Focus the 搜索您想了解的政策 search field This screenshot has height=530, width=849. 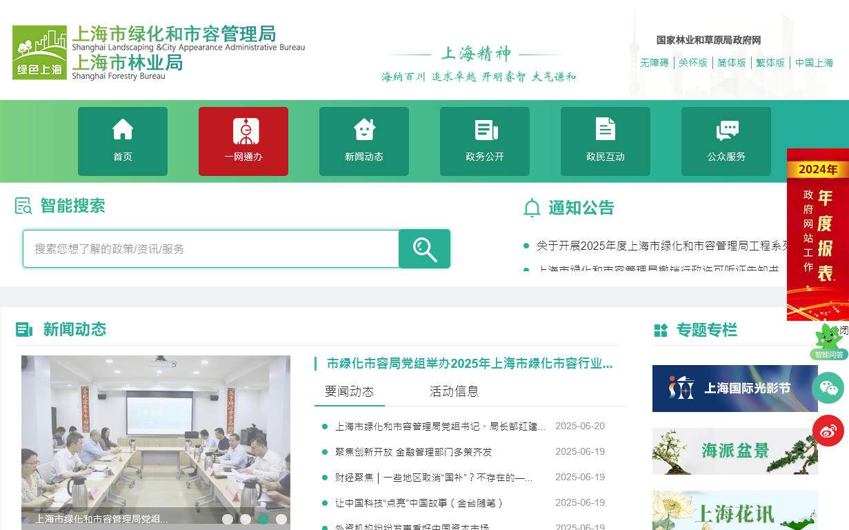coord(211,249)
